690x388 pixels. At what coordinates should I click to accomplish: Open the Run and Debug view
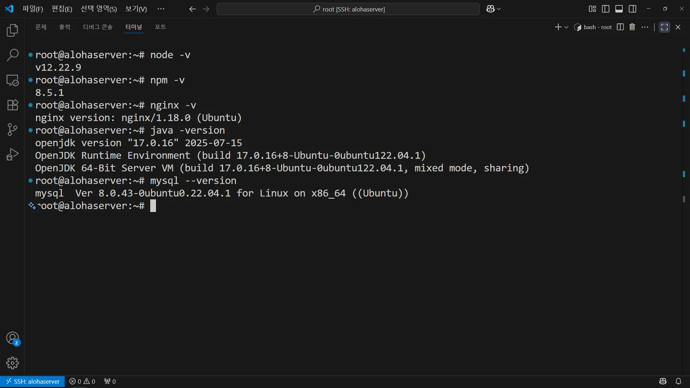click(13, 154)
